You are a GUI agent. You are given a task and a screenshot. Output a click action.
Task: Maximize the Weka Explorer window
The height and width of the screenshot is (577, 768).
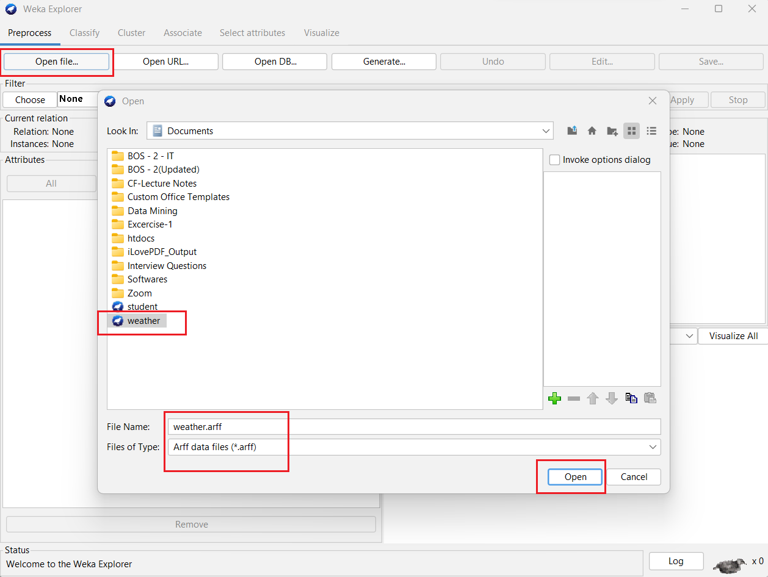click(719, 9)
